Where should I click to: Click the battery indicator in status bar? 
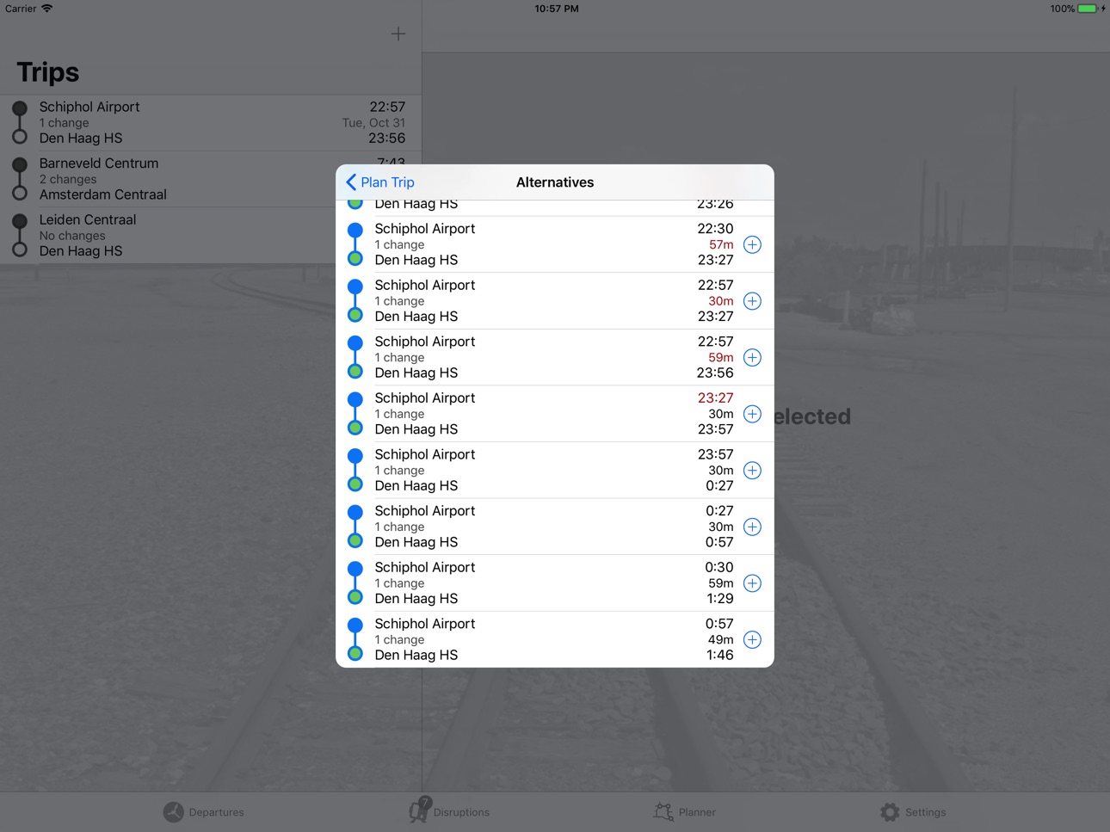(1088, 9)
